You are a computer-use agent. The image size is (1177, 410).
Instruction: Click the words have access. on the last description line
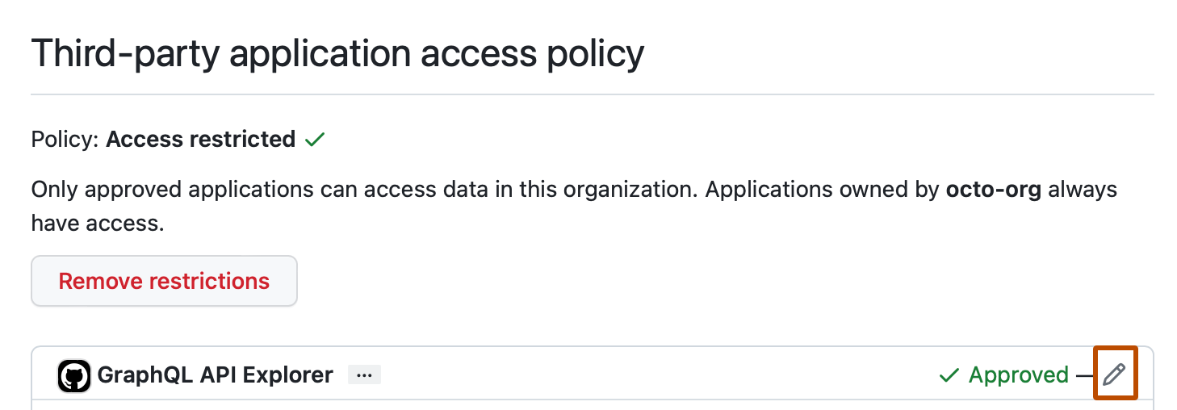click(x=98, y=224)
